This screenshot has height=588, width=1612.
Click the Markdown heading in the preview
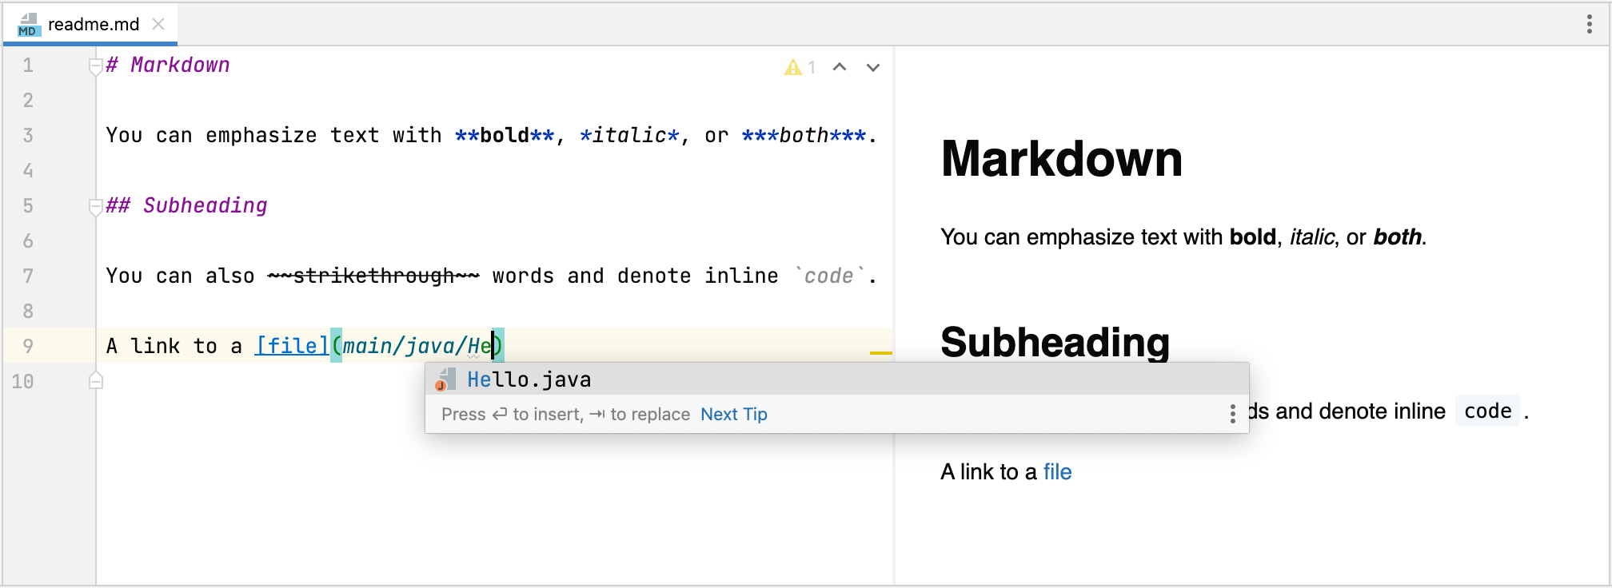[x=1061, y=158]
